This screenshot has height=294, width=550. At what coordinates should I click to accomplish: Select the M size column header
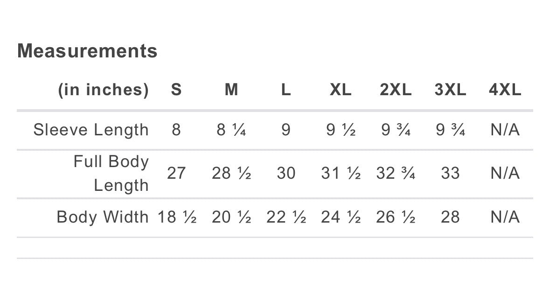coord(231,89)
